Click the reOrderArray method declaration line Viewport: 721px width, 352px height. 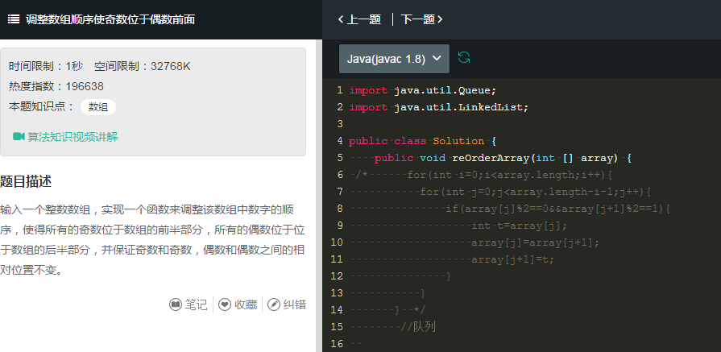click(x=503, y=158)
